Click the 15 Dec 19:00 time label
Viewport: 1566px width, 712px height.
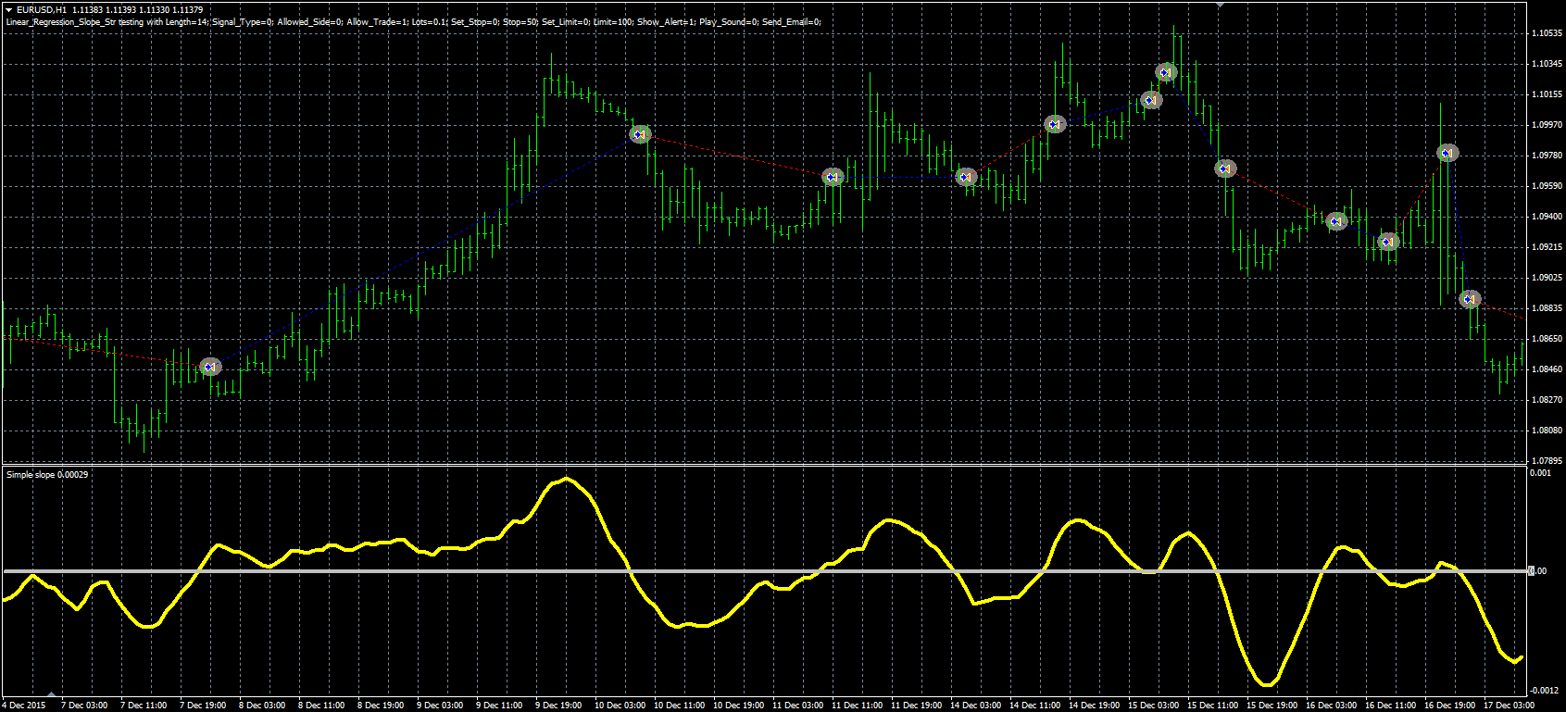point(1273,706)
